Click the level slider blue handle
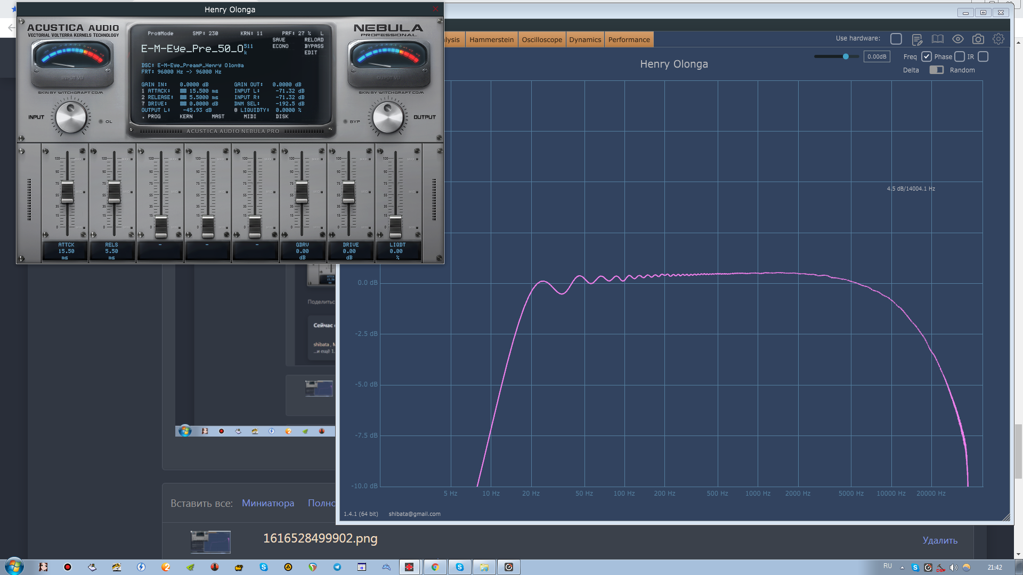1023x575 pixels. tap(846, 56)
